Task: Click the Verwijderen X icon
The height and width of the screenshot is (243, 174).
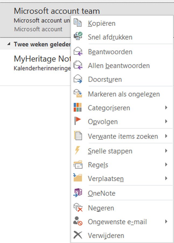Action: [78, 235]
